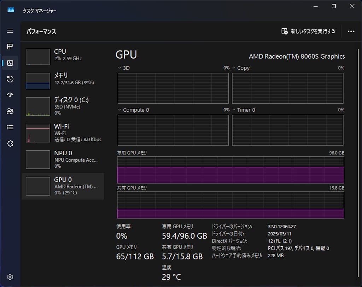Select the Performance page icon in sidebar

[x=10, y=63]
